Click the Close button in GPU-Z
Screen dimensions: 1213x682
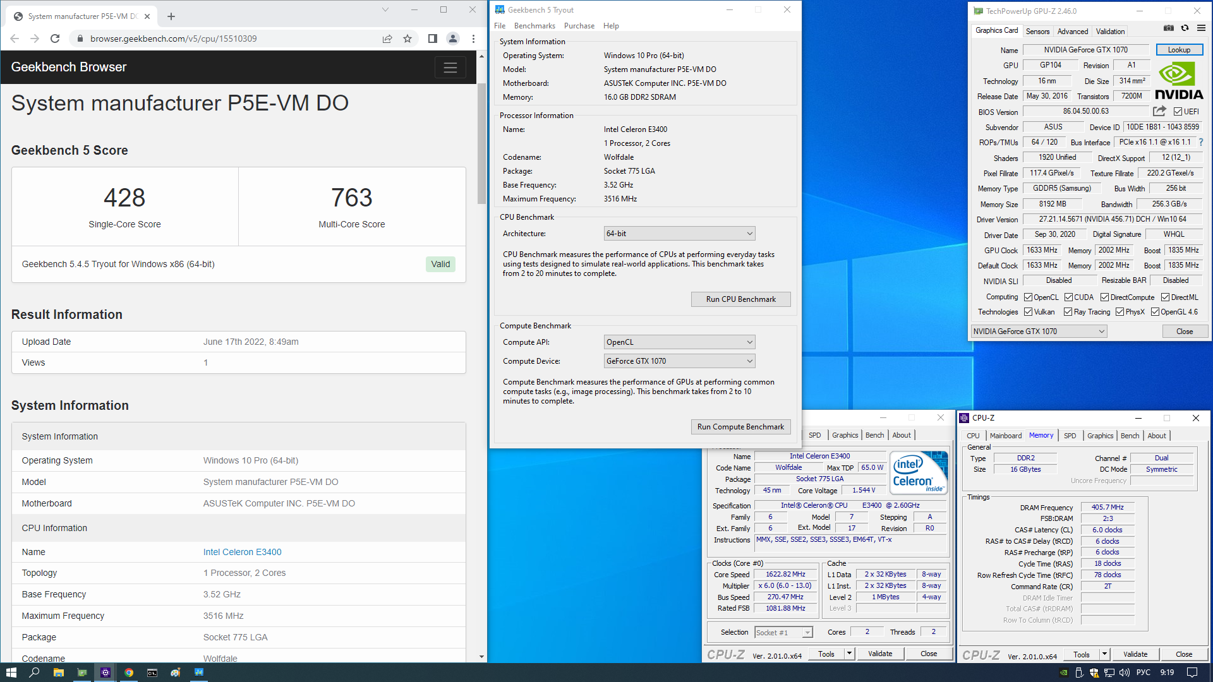[1185, 332]
